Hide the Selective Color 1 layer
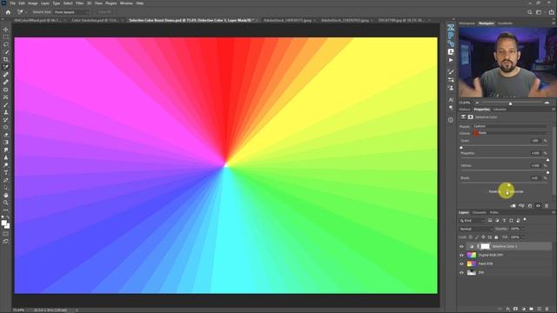This screenshot has height=313, width=557. [x=461, y=246]
